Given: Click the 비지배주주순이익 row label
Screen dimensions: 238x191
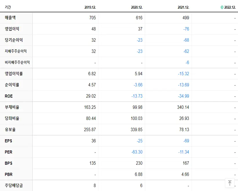Looking at the screenshot, I should click(x=17, y=62).
